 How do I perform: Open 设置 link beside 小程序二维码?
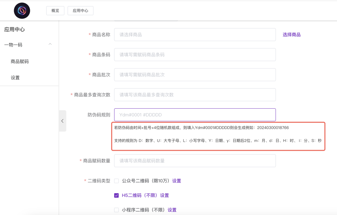[172, 210]
